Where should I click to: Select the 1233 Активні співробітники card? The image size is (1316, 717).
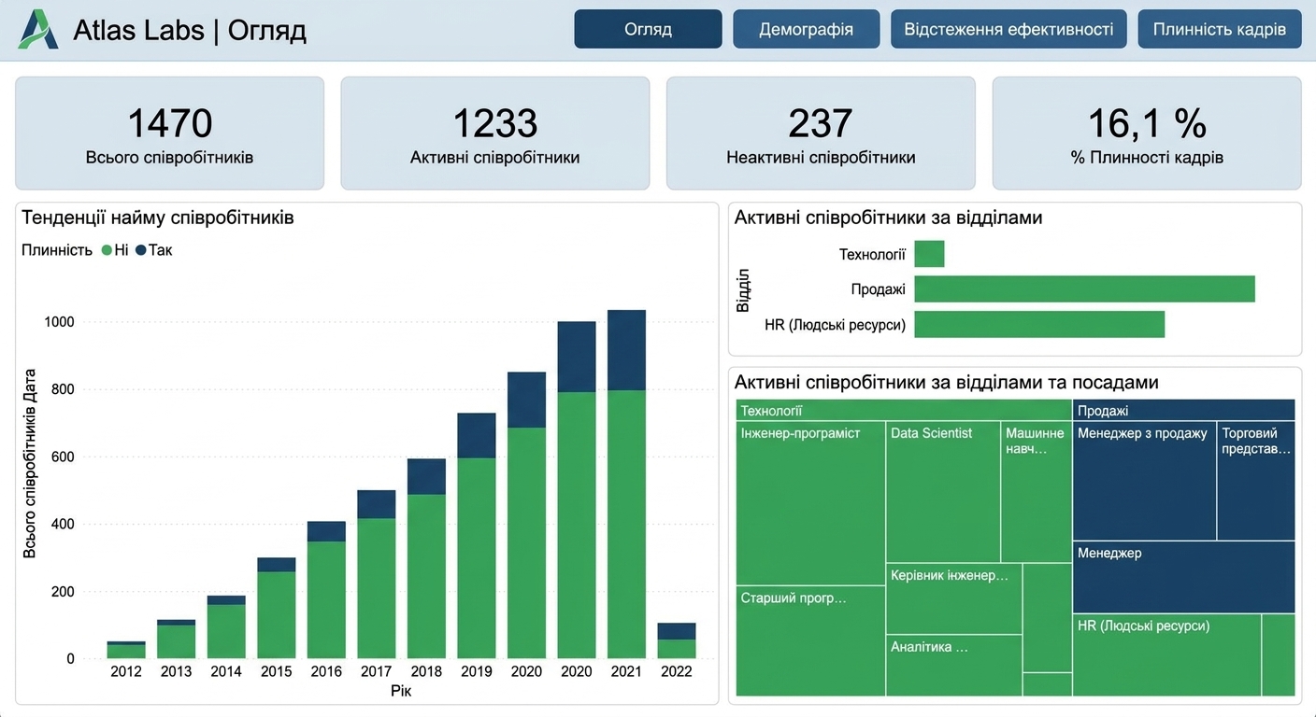pyautogui.click(x=494, y=134)
